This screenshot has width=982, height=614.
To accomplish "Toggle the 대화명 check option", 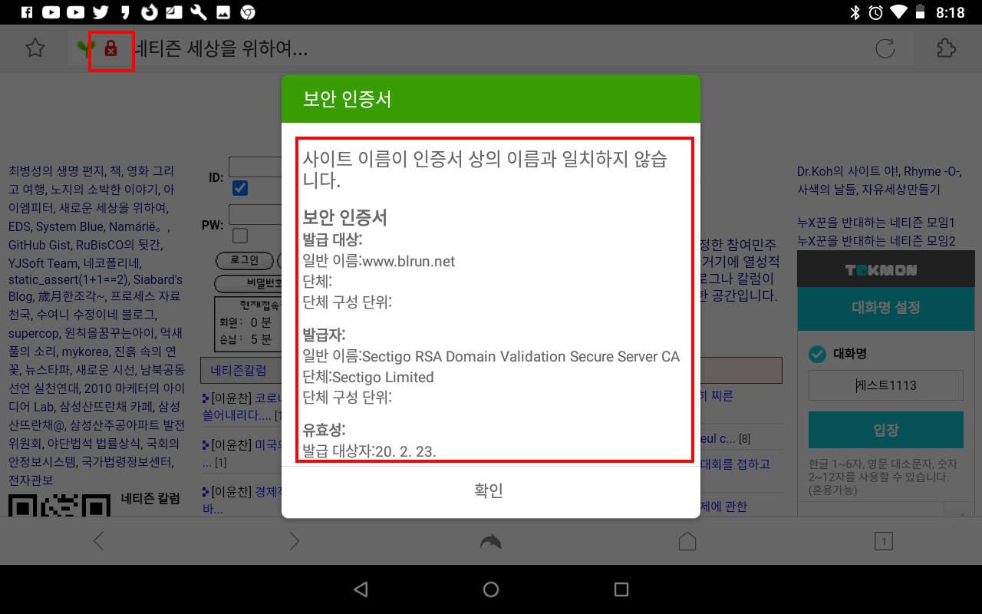I will coord(817,354).
